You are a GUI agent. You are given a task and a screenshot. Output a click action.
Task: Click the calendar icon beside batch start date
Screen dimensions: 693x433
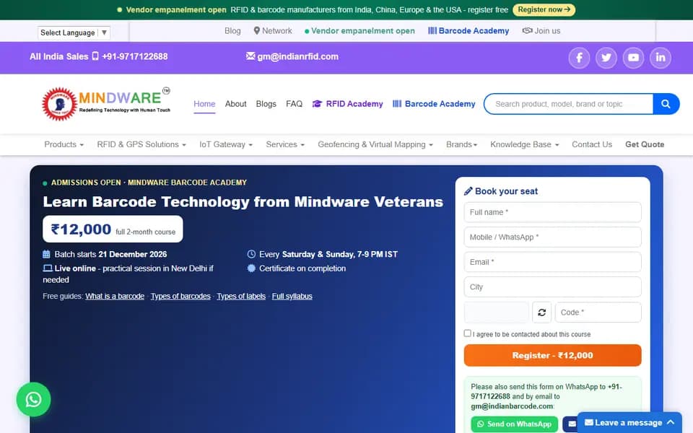tap(46, 254)
